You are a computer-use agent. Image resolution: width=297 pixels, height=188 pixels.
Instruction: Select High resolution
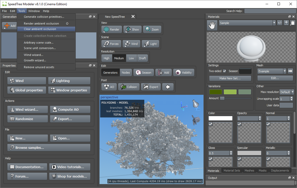pyautogui.click(x=106, y=58)
